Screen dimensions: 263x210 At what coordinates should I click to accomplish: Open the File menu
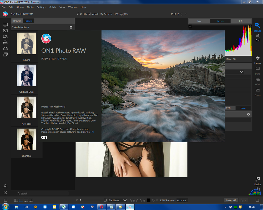[4, 7]
